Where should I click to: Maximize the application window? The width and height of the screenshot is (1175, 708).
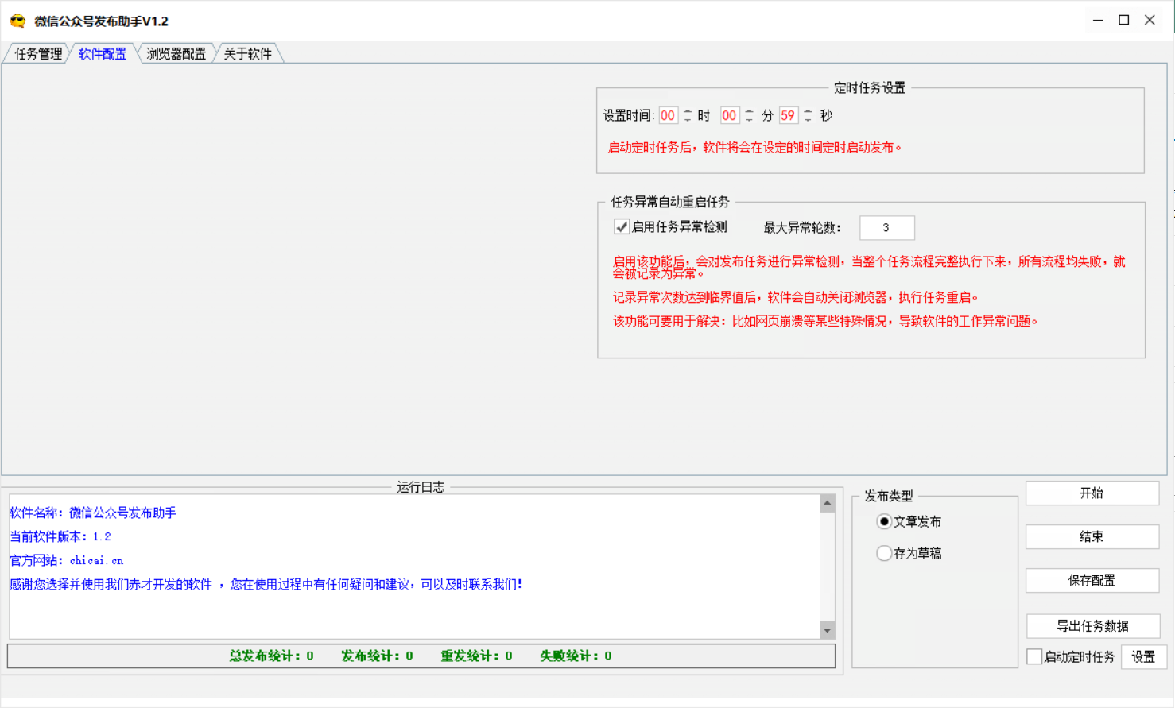[1124, 21]
